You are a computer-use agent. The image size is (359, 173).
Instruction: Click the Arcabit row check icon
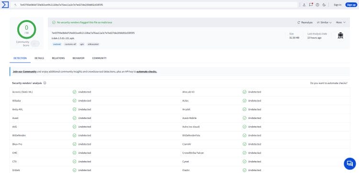click(245, 109)
